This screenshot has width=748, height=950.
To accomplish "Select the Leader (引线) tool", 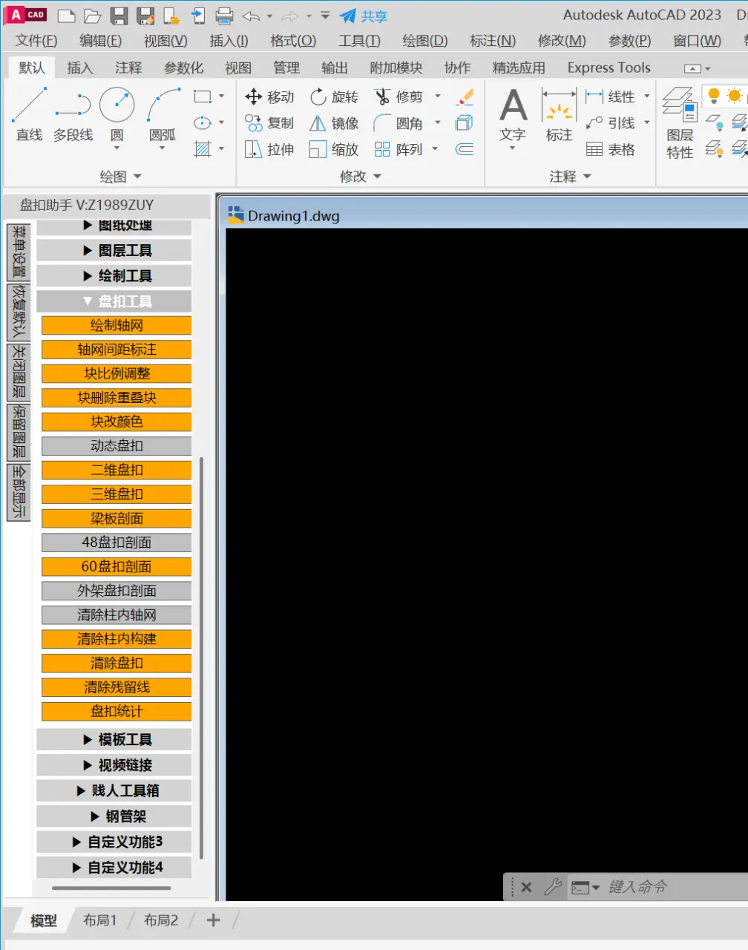I will tap(611, 123).
